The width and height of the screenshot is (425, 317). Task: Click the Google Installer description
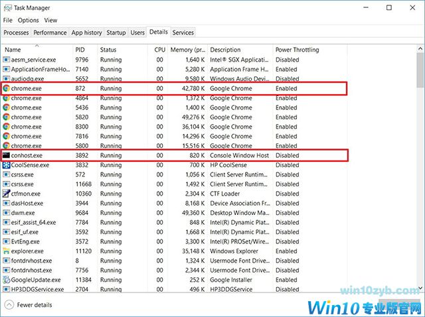231,280
